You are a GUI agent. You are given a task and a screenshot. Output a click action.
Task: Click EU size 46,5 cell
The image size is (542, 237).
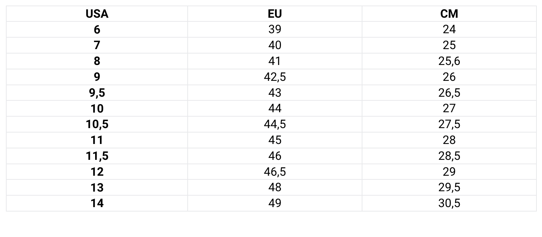275,172
